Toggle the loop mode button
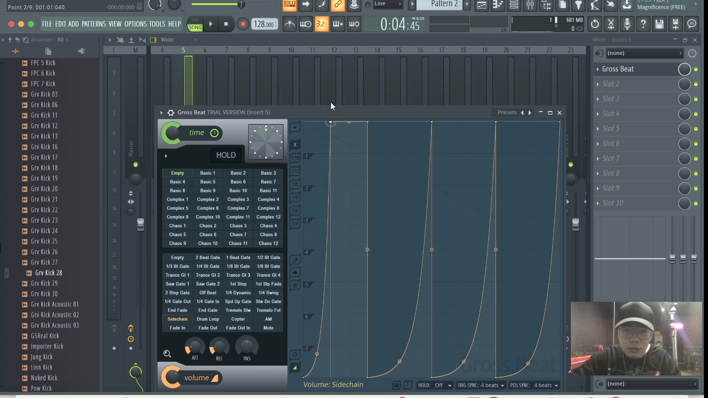708x398 pixels. (354, 24)
